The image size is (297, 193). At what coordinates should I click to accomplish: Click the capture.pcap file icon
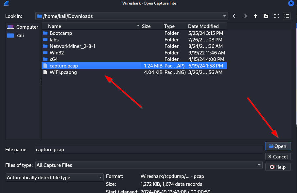pyautogui.click(x=45, y=66)
